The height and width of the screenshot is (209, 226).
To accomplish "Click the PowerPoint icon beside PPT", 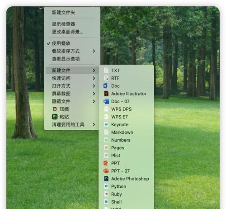I will [x=106, y=163].
